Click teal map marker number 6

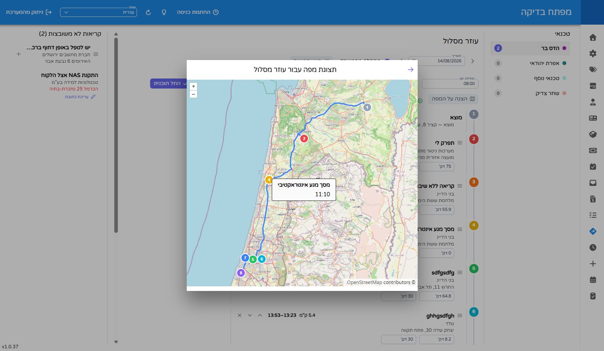click(261, 259)
